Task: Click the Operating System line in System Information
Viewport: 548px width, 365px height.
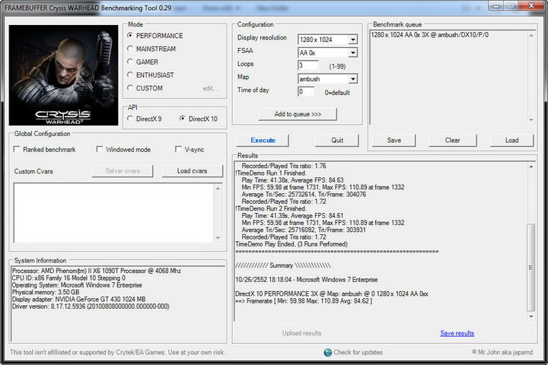Action: tap(77, 285)
